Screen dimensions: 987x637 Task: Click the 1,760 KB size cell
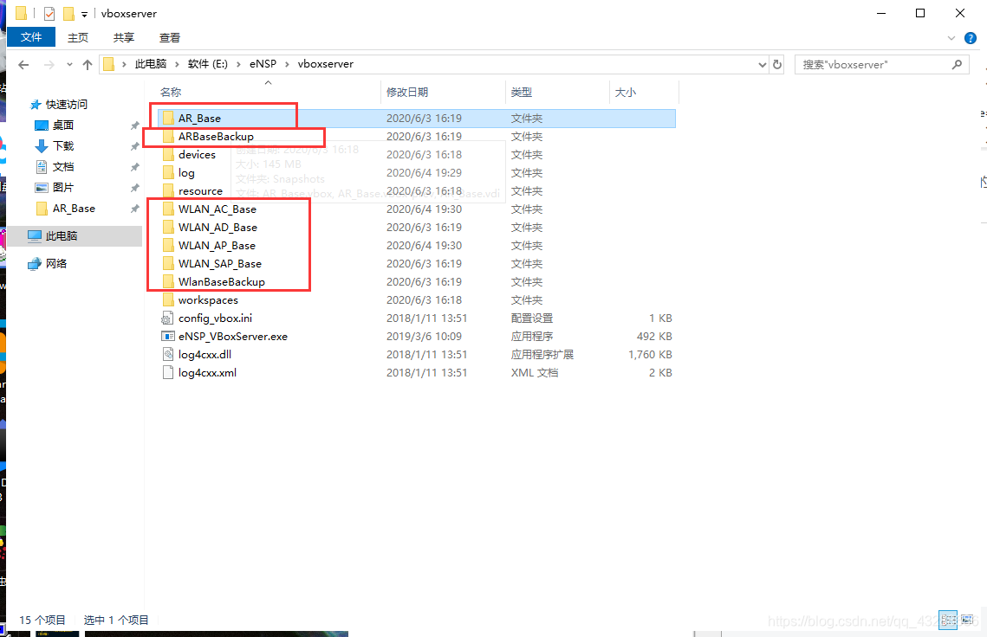[650, 355]
